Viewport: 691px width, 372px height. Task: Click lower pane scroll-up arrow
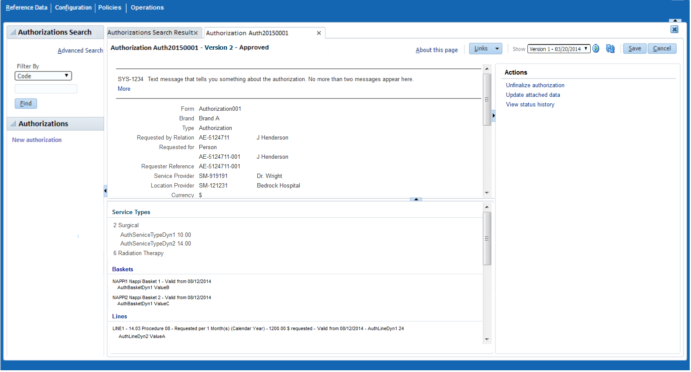coord(487,207)
